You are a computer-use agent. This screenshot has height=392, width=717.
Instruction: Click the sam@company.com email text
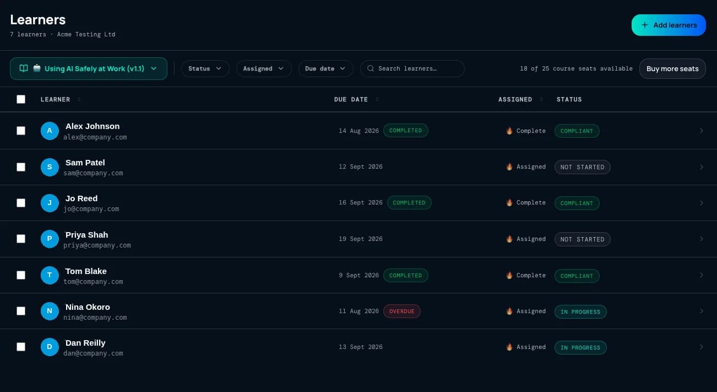pyautogui.click(x=93, y=173)
